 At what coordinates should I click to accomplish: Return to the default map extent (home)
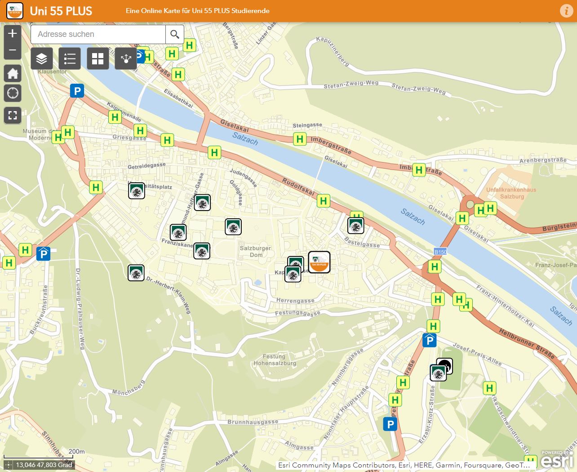tap(13, 73)
